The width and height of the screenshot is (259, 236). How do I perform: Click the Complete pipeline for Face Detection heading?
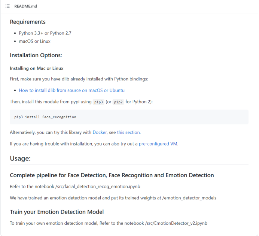coord(112,175)
